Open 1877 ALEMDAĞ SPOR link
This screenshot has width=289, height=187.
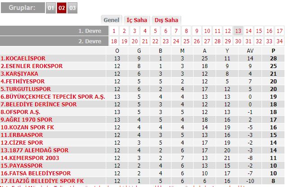(x=35, y=151)
